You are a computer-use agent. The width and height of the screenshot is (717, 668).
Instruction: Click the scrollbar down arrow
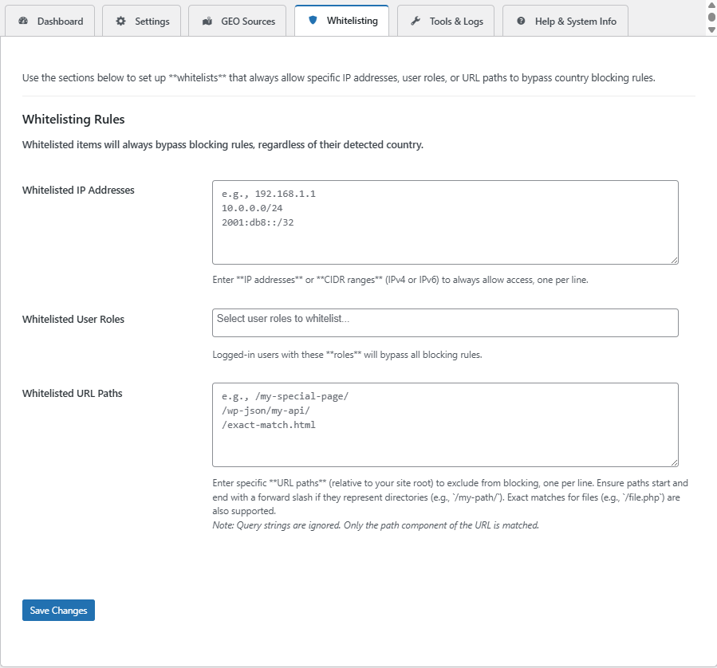711,29
